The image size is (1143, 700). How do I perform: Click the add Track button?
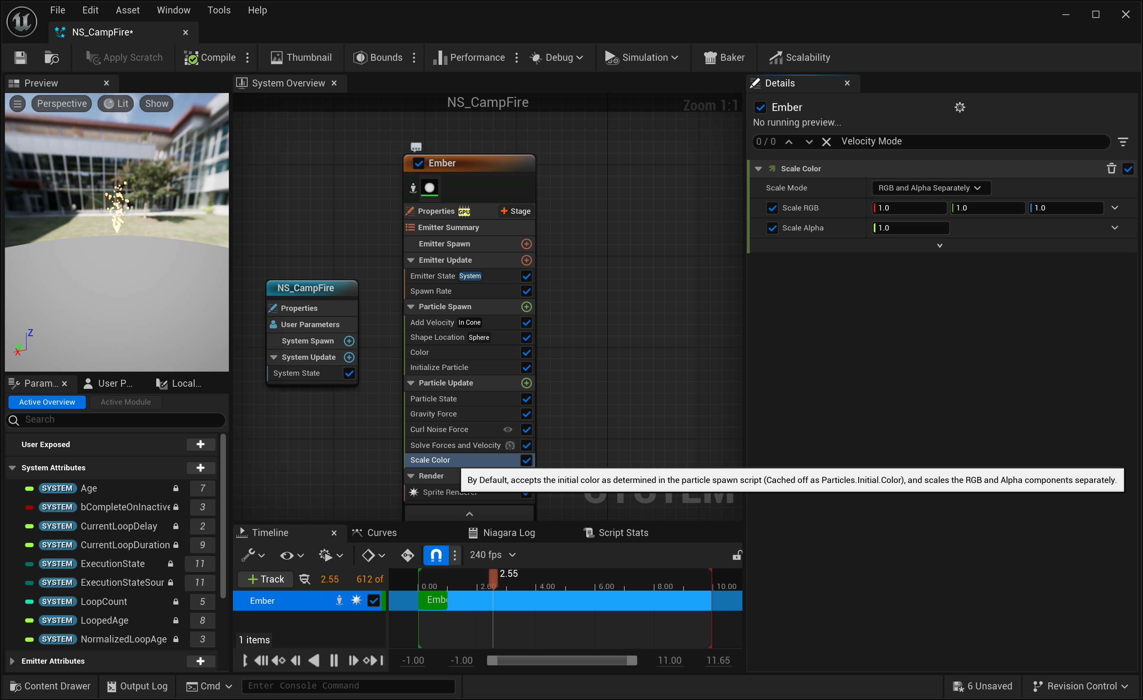coord(266,579)
